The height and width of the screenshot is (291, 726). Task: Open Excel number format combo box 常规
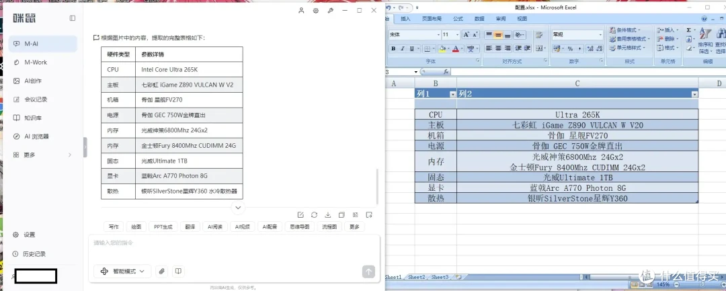577,35
